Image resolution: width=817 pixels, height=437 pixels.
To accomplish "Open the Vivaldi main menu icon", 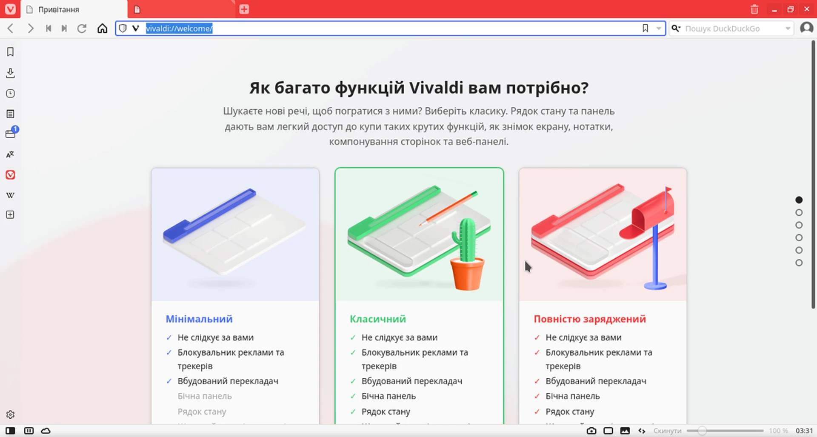I will (10, 9).
